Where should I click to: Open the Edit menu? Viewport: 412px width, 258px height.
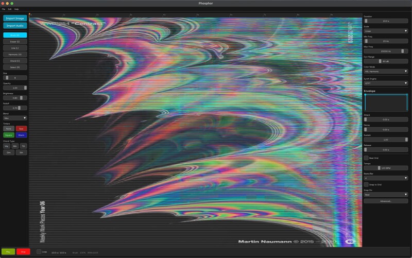coord(10,9)
